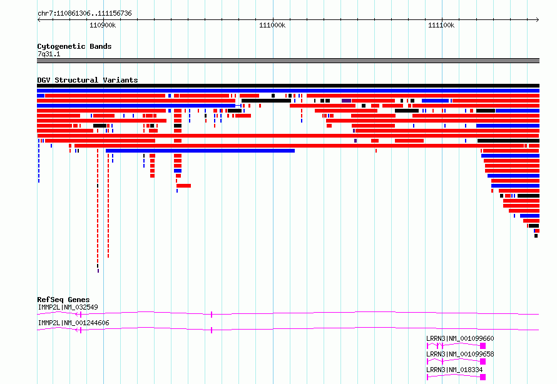Screen dimensions: 557x384
Task: Click the right arrowhead of the coordinate ruler
Action: click(x=538, y=20)
